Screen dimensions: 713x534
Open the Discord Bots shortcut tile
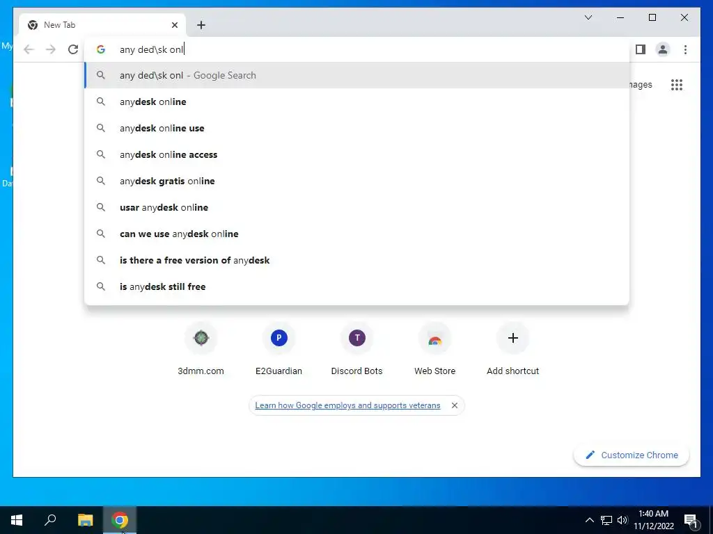(x=357, y=349)
